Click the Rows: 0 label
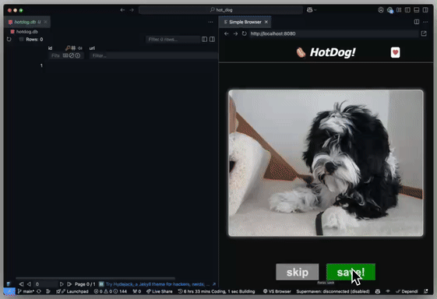The height and width of the screenshot is (299, 437). coord(34,39)
